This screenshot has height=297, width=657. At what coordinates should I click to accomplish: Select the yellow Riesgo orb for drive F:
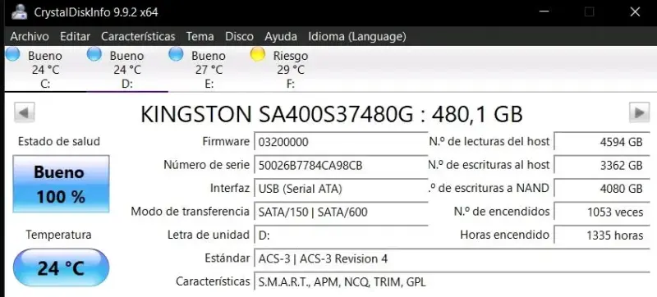click(257, 54)
